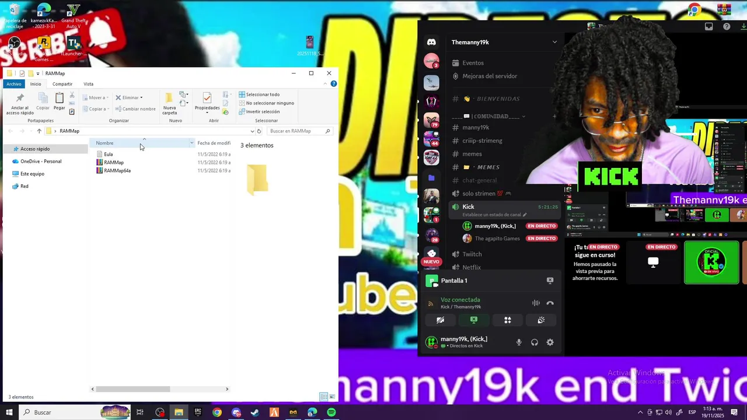Click Invertir selección
The width and height of the screenshot is (747, 420).
click(x=259, y=111)
